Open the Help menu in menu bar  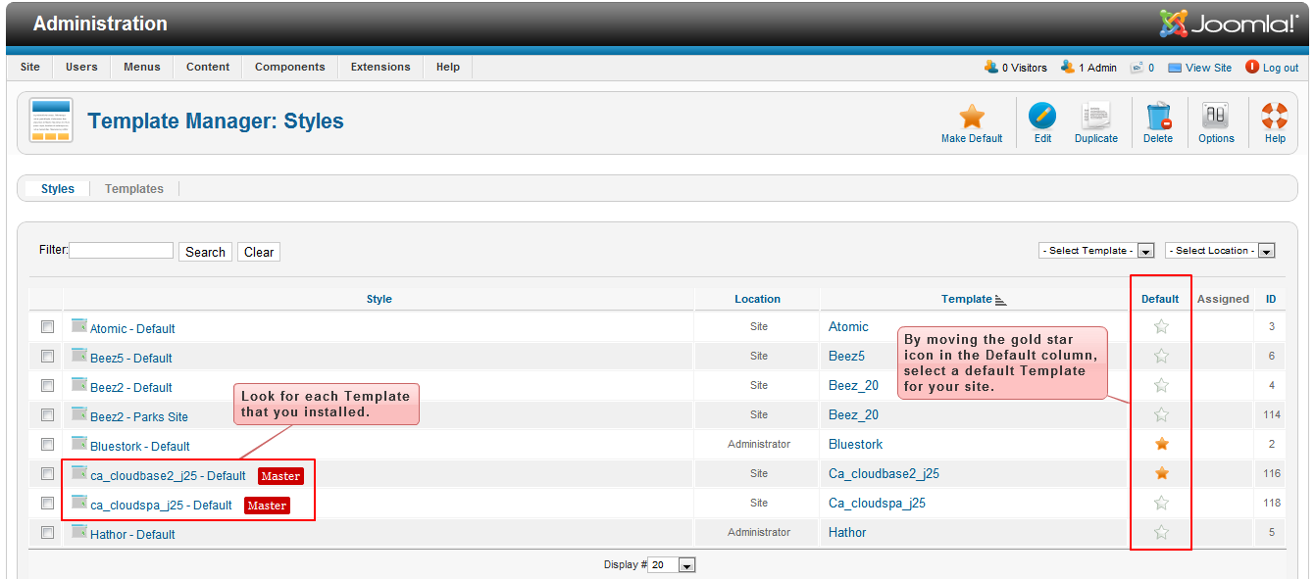448,67
